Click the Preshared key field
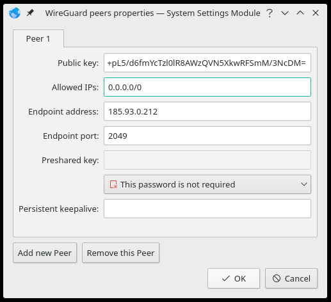 [207, 160]
